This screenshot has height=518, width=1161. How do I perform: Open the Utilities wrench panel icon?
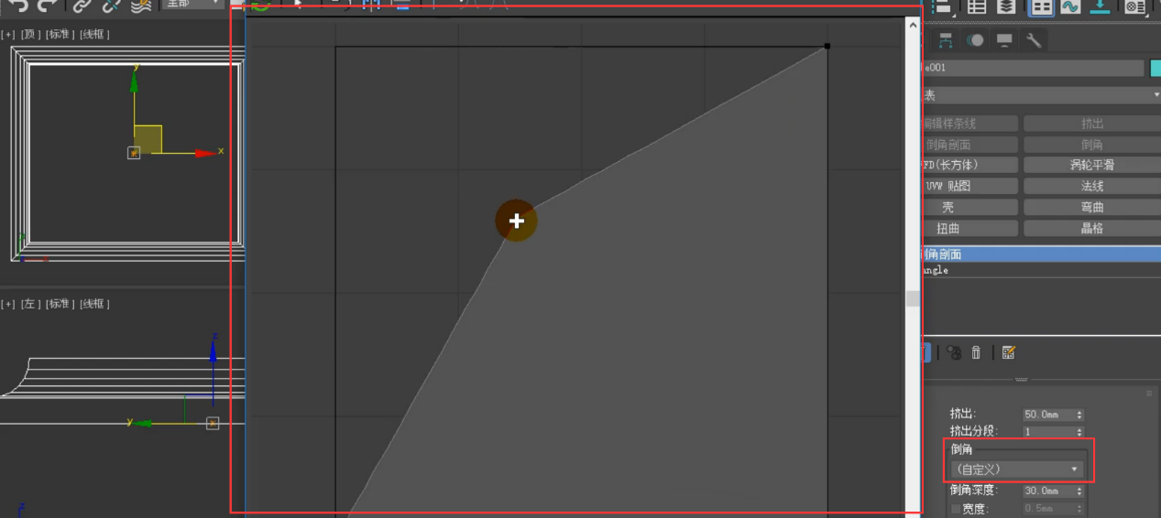coord(1034,40)
